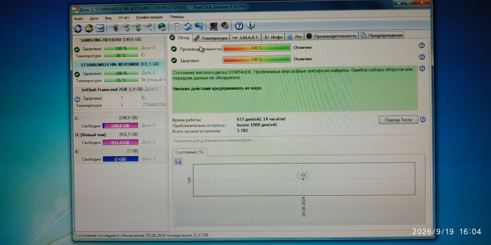Open the Состояние (%) chart tab

click(189, 152)
